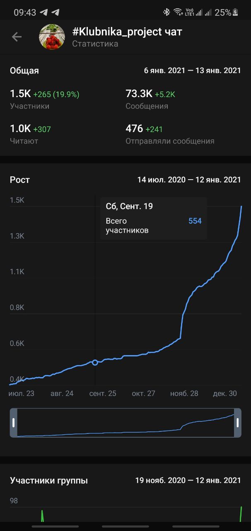Viewport: 251px width, 531px height.
Task: Tap the Читают 1.0K statistic
Action: tap(30, 134)
